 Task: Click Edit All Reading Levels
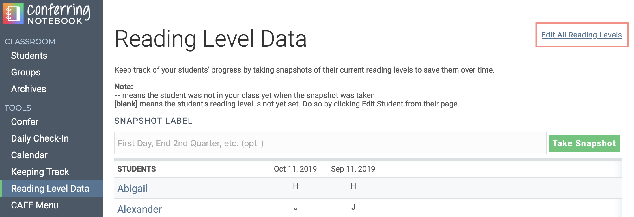click(x=581, y=35)
